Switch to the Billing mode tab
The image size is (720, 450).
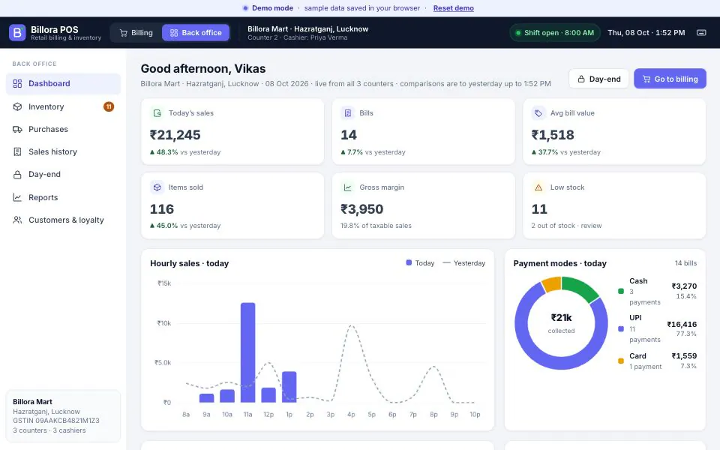pyautogui.click(x=136, y=32)
